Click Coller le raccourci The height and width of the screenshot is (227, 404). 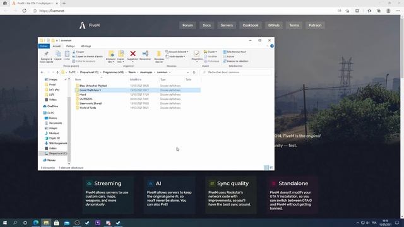click(x=84, y=61)
